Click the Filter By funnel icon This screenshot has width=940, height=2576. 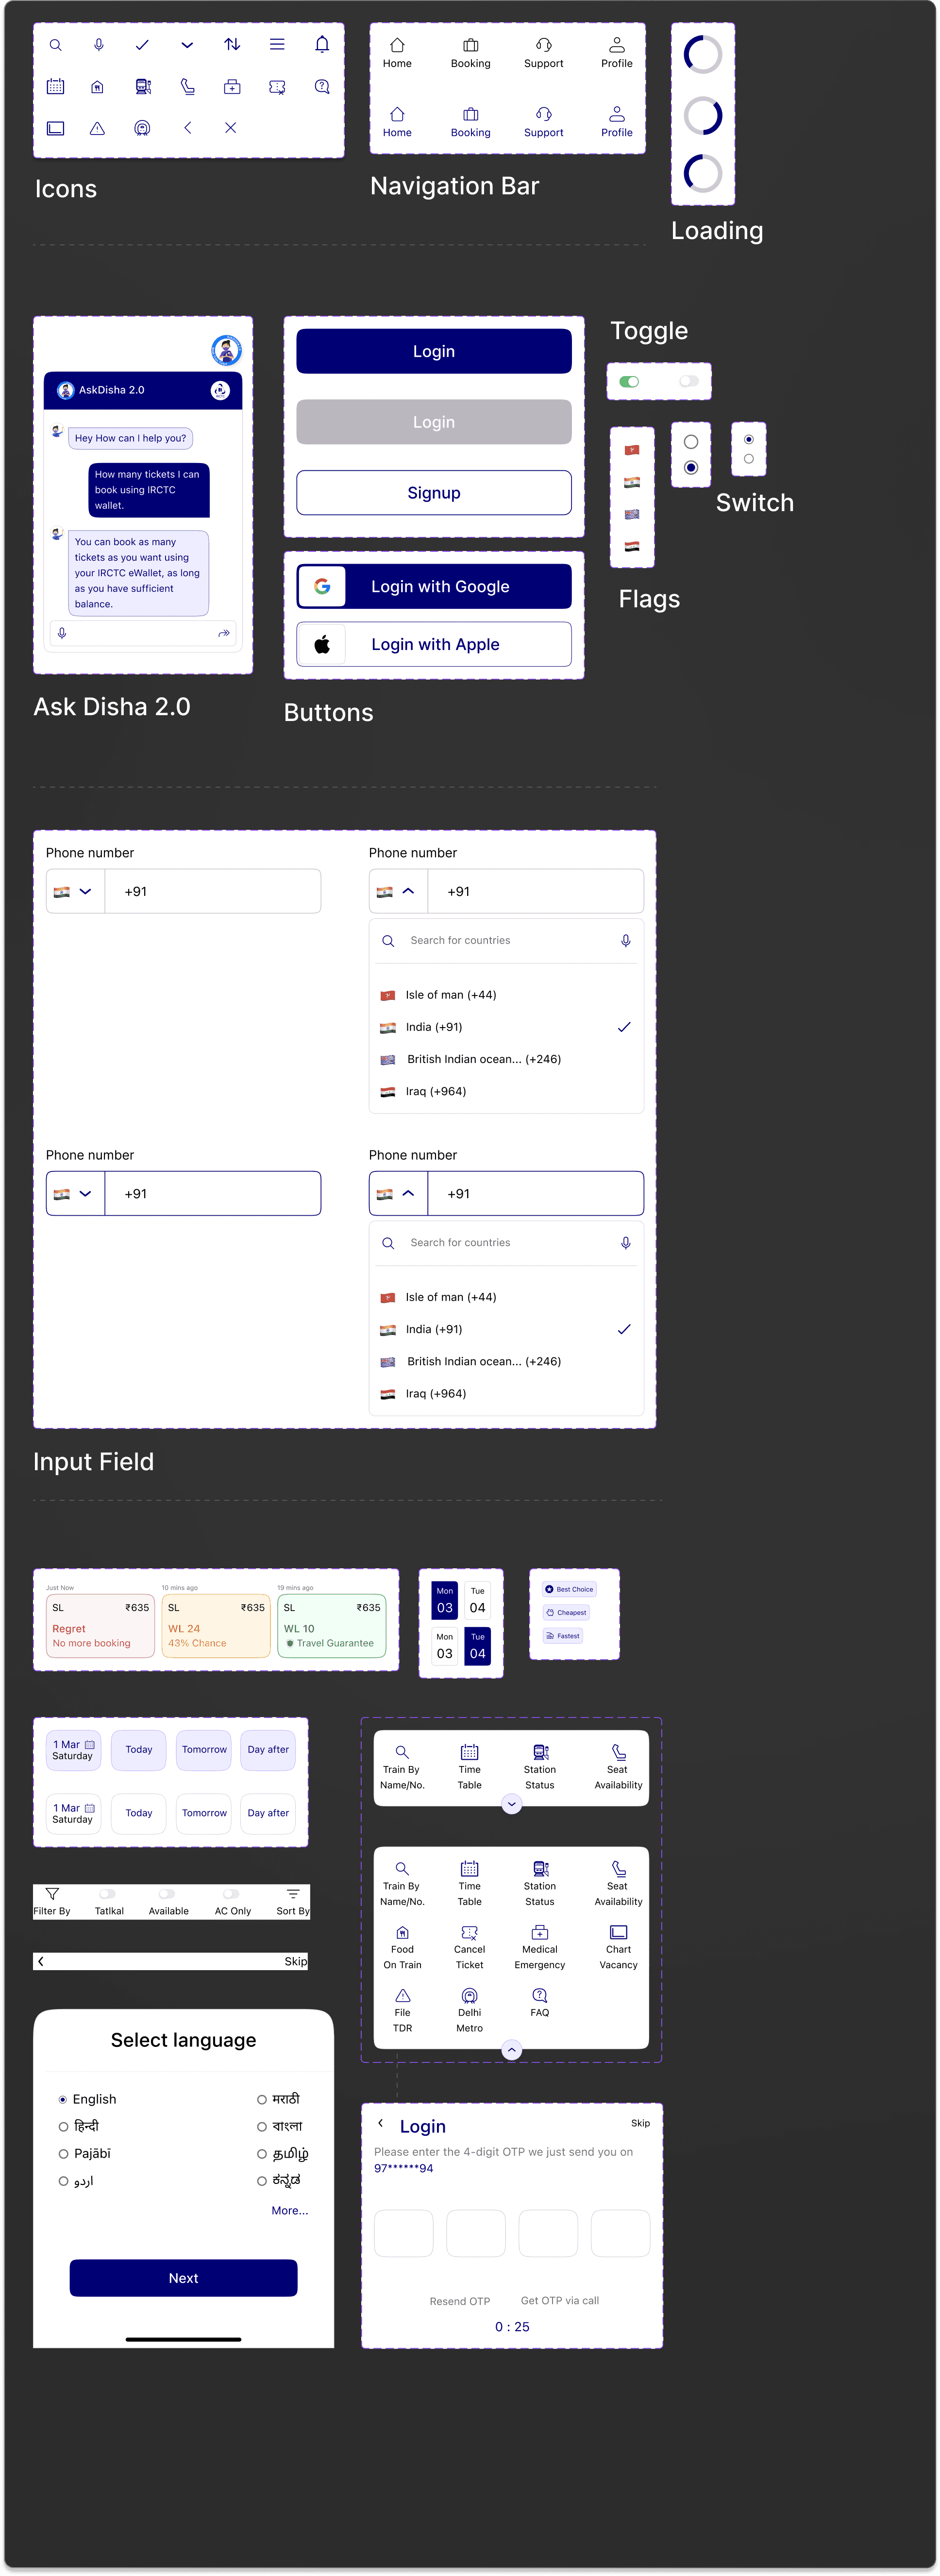point(52,1893)
